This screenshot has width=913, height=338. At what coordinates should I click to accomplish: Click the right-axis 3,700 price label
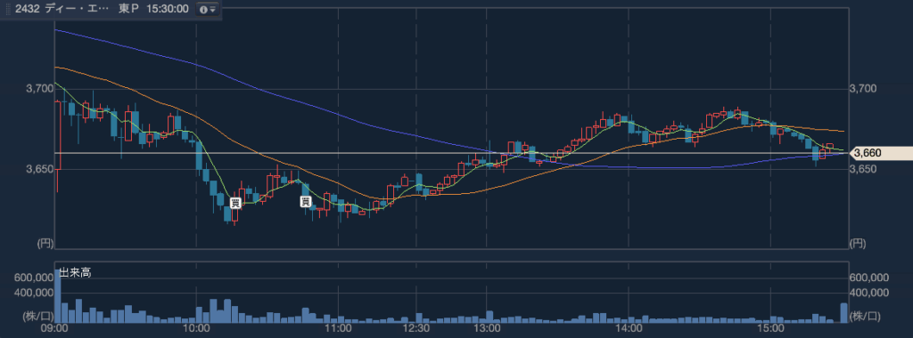[x=863, y=89]
